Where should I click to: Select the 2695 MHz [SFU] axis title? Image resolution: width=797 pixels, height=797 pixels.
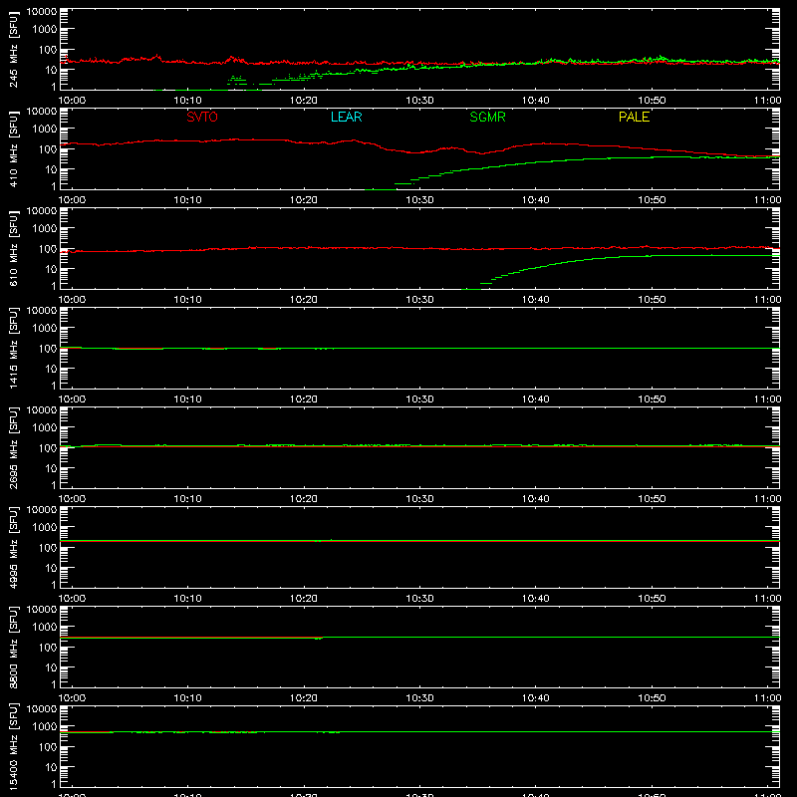coord(13,447)
